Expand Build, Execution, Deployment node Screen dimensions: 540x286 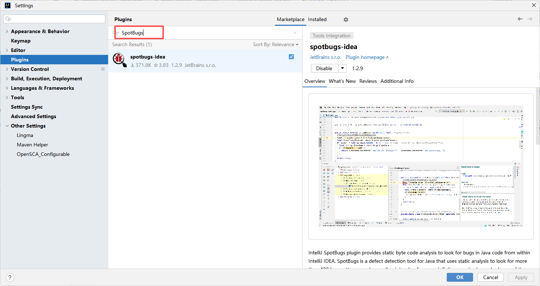click(7, 78)
